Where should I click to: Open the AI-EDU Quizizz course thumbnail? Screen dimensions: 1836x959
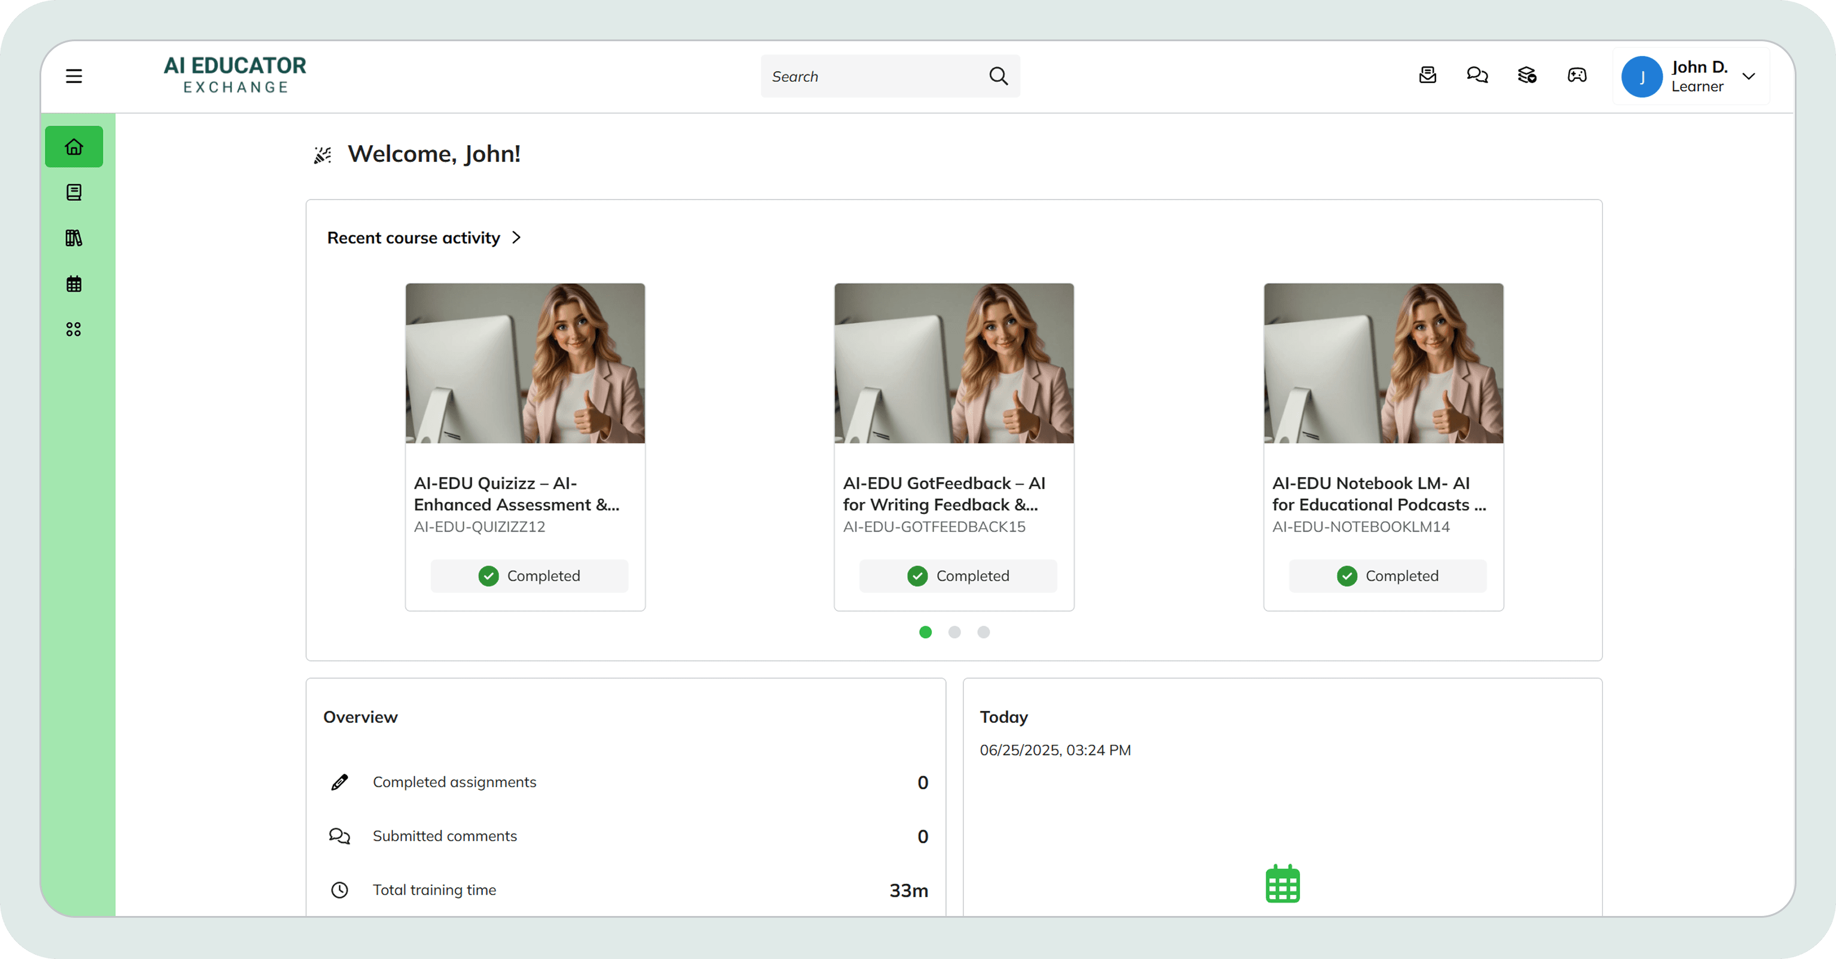click(x=525, y=363)
